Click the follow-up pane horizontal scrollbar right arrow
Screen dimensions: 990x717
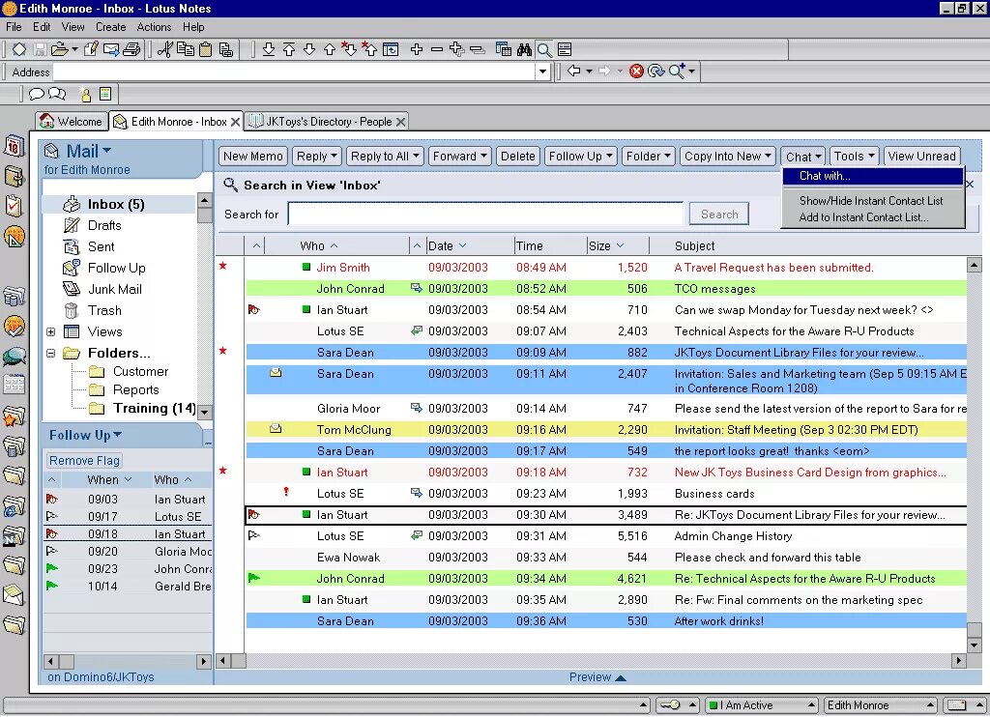pos(203,662)
